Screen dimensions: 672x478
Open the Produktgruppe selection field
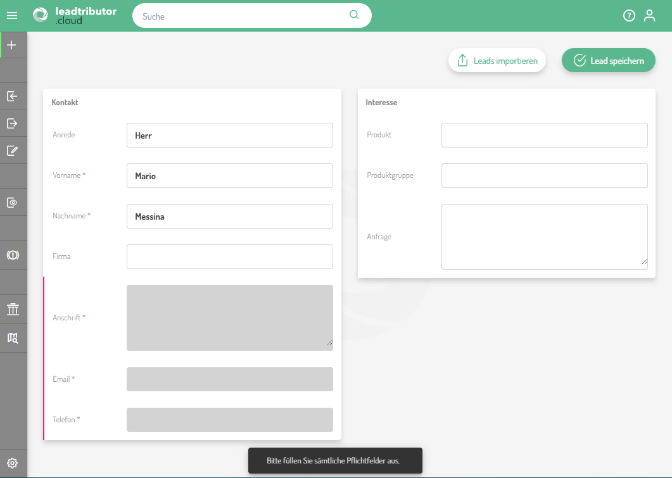(x=544, y=176)
